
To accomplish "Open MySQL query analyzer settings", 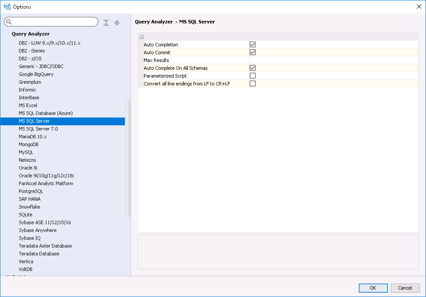I will click(x=26, y=152).
